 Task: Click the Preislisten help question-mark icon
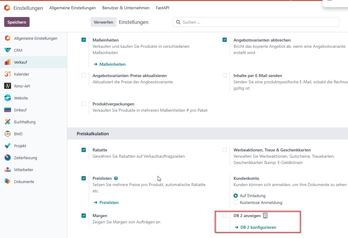tap(116, 178)
